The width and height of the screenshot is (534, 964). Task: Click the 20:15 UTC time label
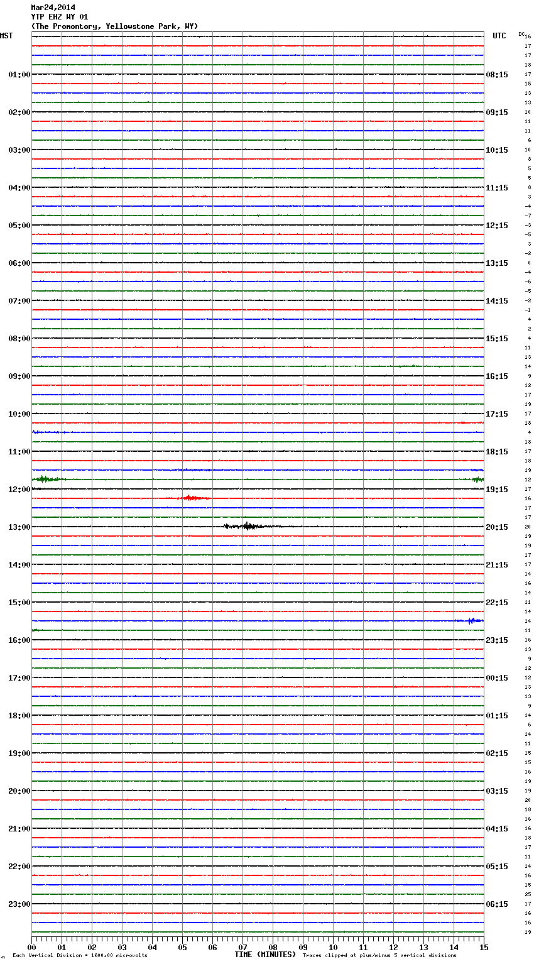[497, 527]
